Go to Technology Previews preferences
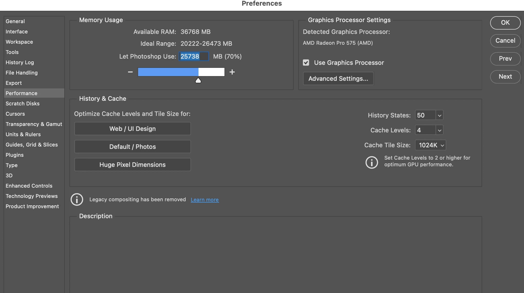This screenshot has width=524, height=293. [x=32, y=196]
